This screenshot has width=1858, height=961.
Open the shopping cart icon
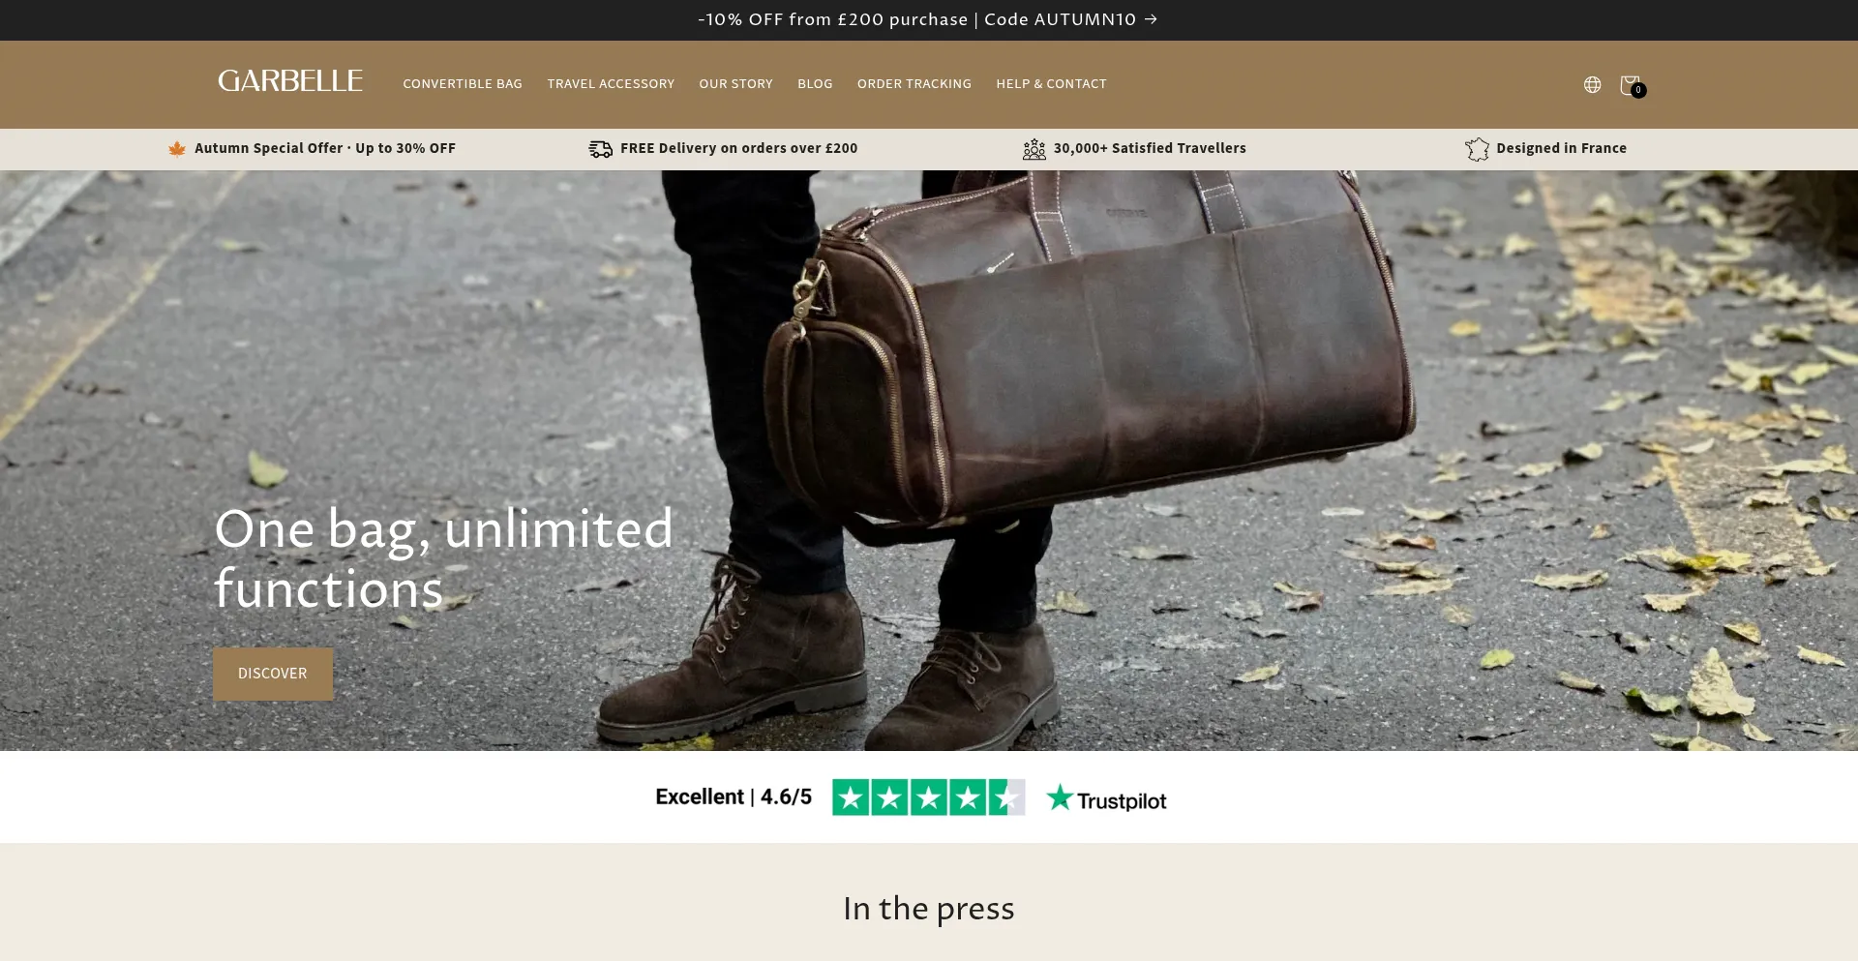click(1632, 85)
